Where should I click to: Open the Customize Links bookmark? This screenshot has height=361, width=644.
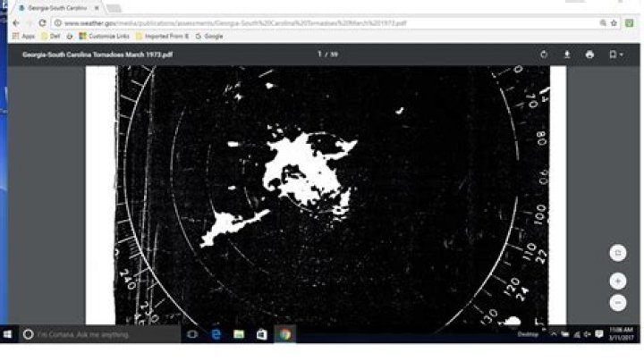tap(105, 36)
